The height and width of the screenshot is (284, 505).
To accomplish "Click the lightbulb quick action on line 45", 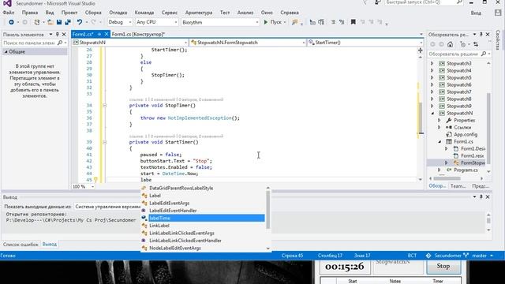I will [95, 180].
